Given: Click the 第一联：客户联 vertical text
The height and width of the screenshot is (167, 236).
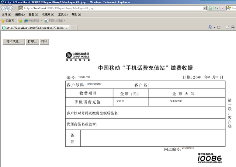Looking at the screenshot, I should (x=229, y=113).
